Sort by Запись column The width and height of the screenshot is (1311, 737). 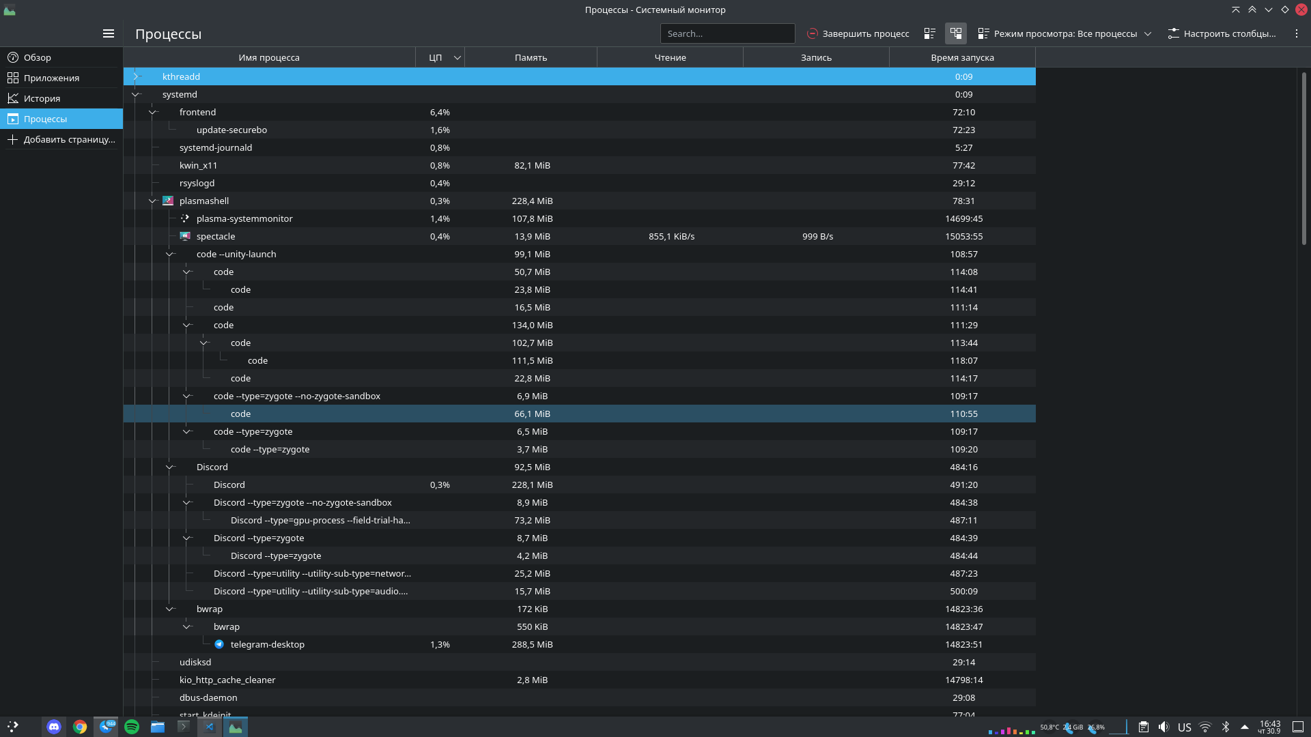[816, 57]
